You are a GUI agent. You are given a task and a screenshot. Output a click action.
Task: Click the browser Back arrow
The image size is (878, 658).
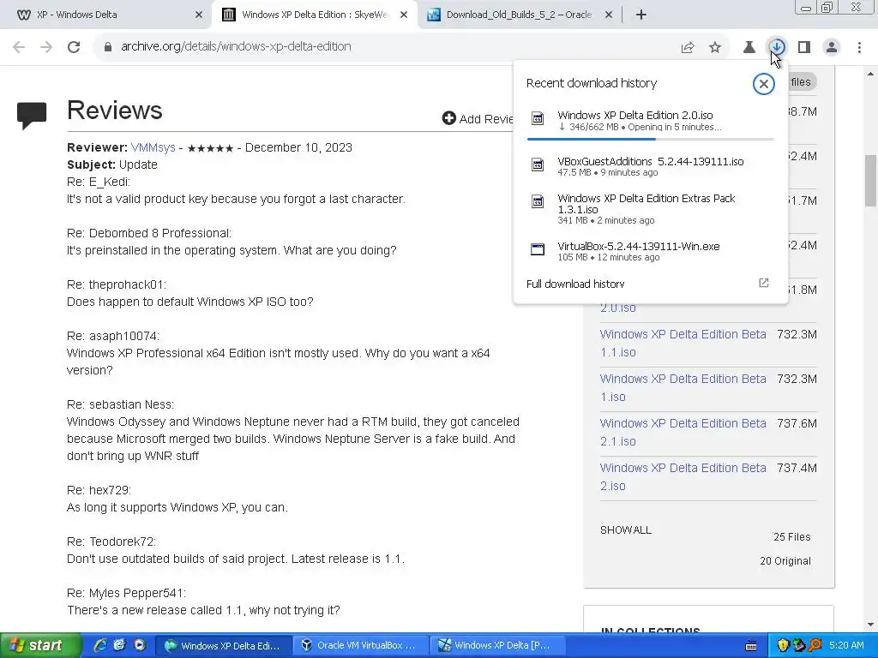pyautogui.click(x=19, y=47)
